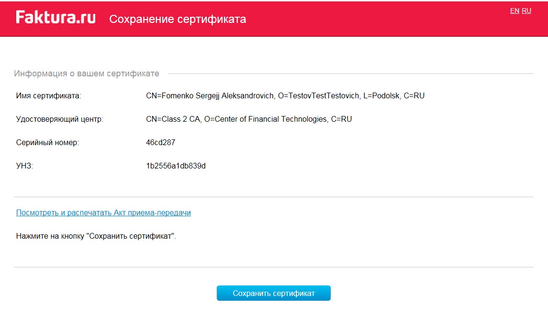Image resolution: width=548 pixels, height=316 pixels.
Task: Select the CN=Class 2 CA issuer value
Action: tap(249, 119)
